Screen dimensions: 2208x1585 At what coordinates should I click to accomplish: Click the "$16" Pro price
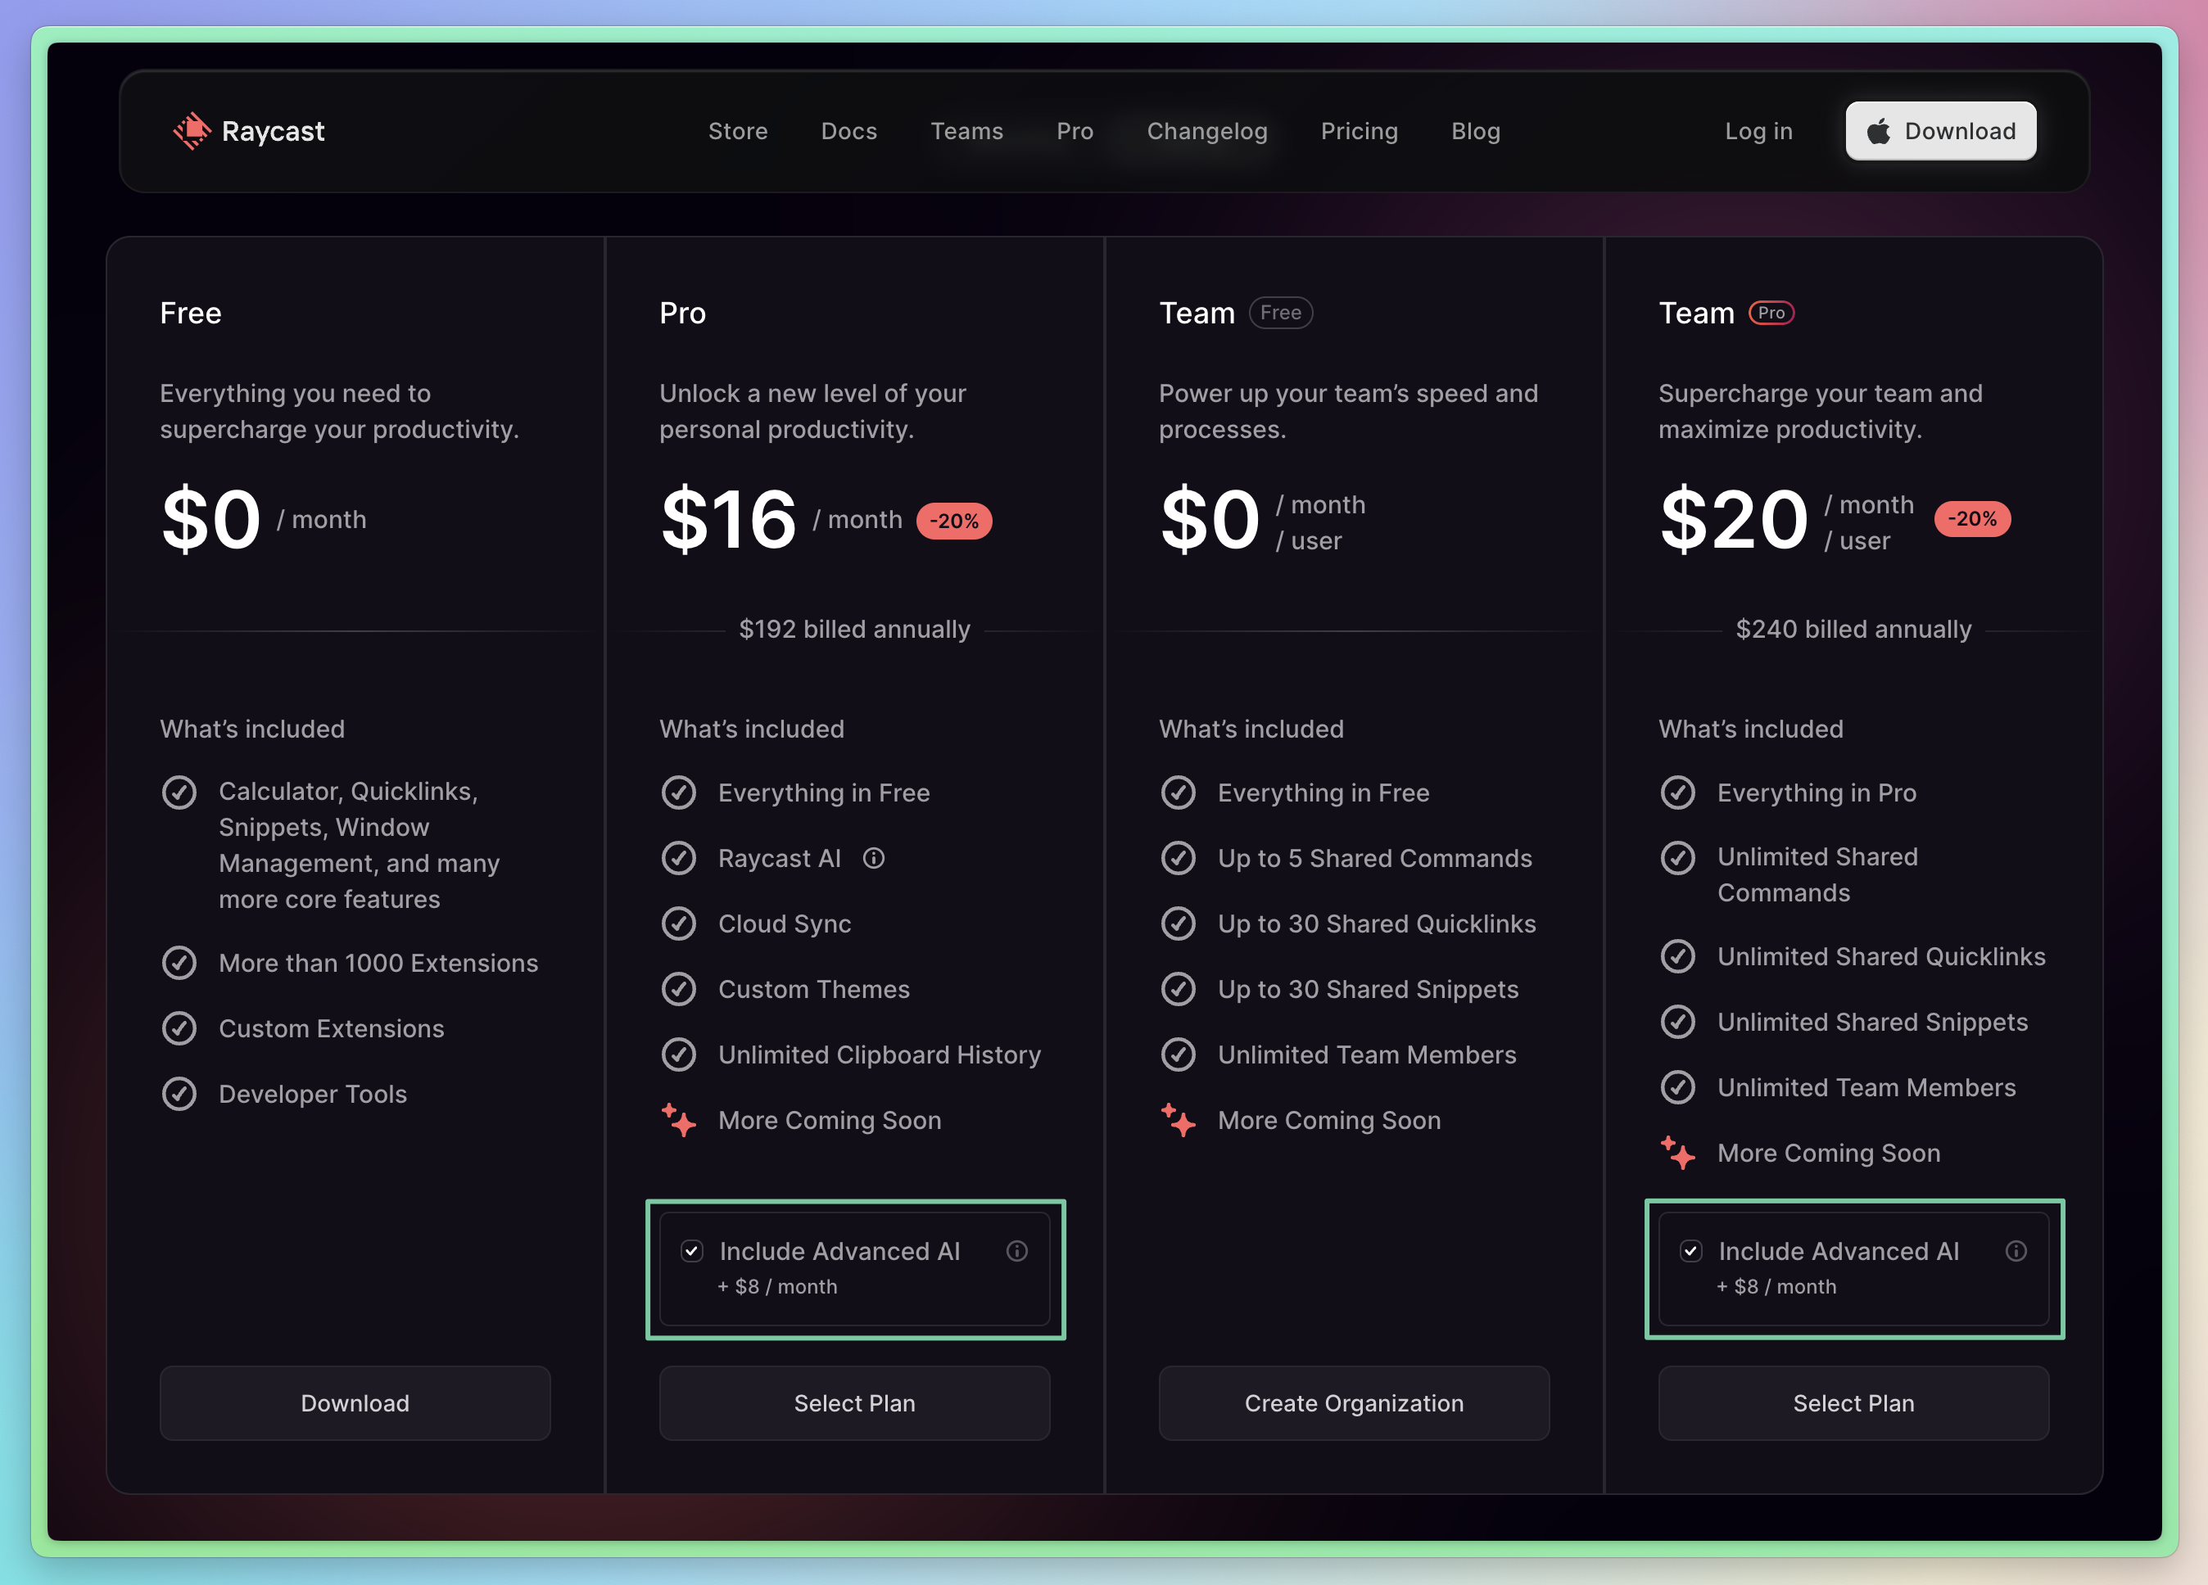(x=728, y=520)
